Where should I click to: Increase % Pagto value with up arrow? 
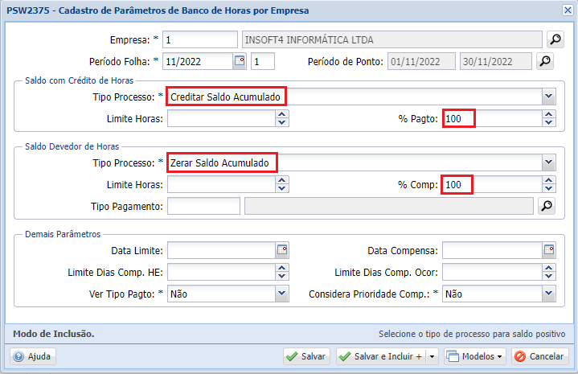pyautogui.click(x=549, y=115)
